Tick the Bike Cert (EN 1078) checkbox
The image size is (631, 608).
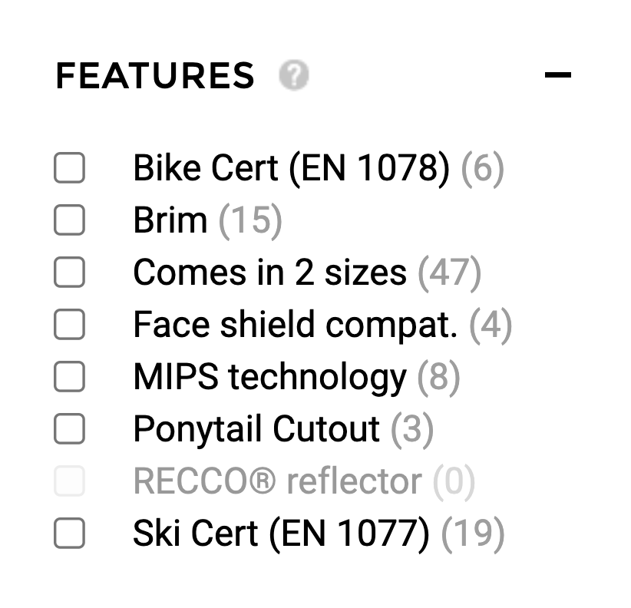[x=69, y=168]
